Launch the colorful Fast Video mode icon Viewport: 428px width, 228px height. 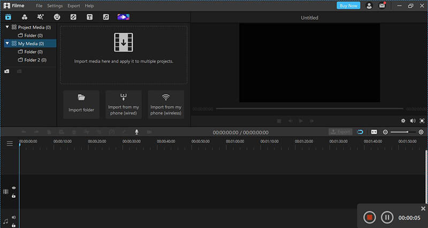(x=124, y=17)
